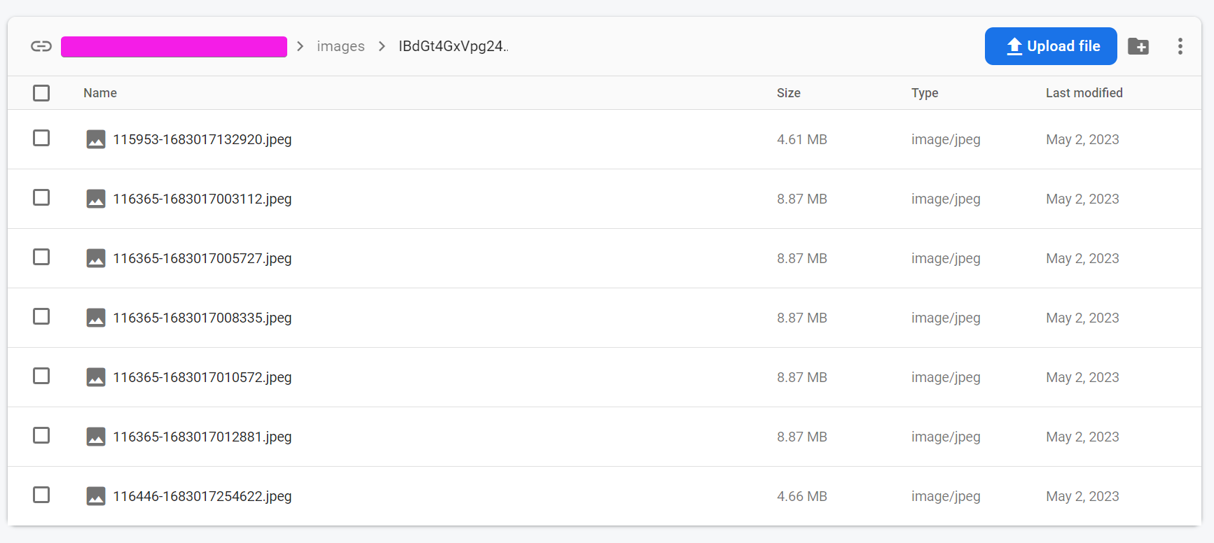Click image icon for 116365-1683017008335.jpeg

(96, 318)
